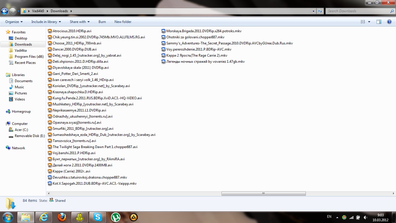Open the Videos library
Screen dimensions: 396x223
[20, 99]
